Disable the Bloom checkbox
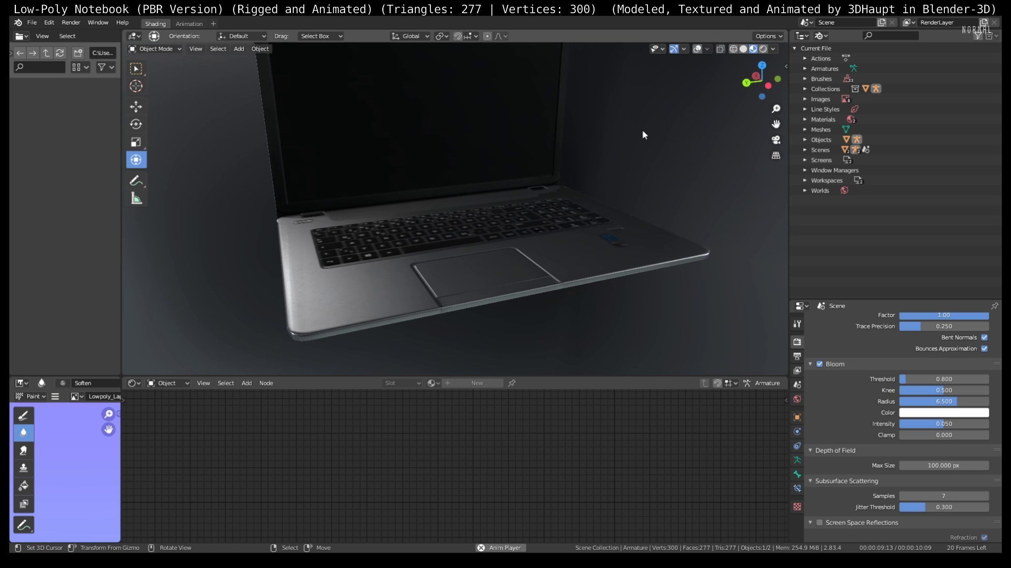1011x568 pixels. pos(819,364)
